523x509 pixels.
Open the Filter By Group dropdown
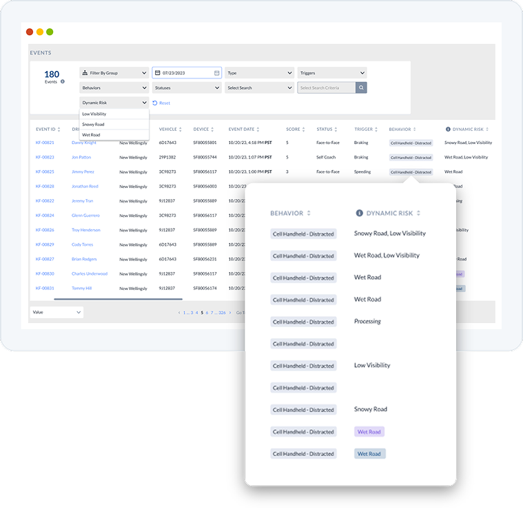(x=114, y=73)
